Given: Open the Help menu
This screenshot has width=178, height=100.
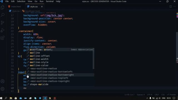Looking at the screenshot, I should (x=58, y=1).
